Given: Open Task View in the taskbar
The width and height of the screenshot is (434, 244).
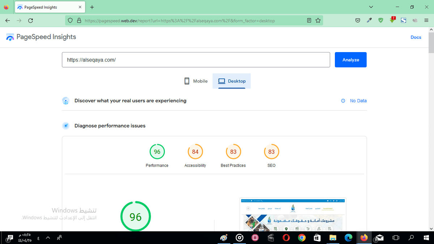Looking at the screenshot, I should [x=396, y=237].
